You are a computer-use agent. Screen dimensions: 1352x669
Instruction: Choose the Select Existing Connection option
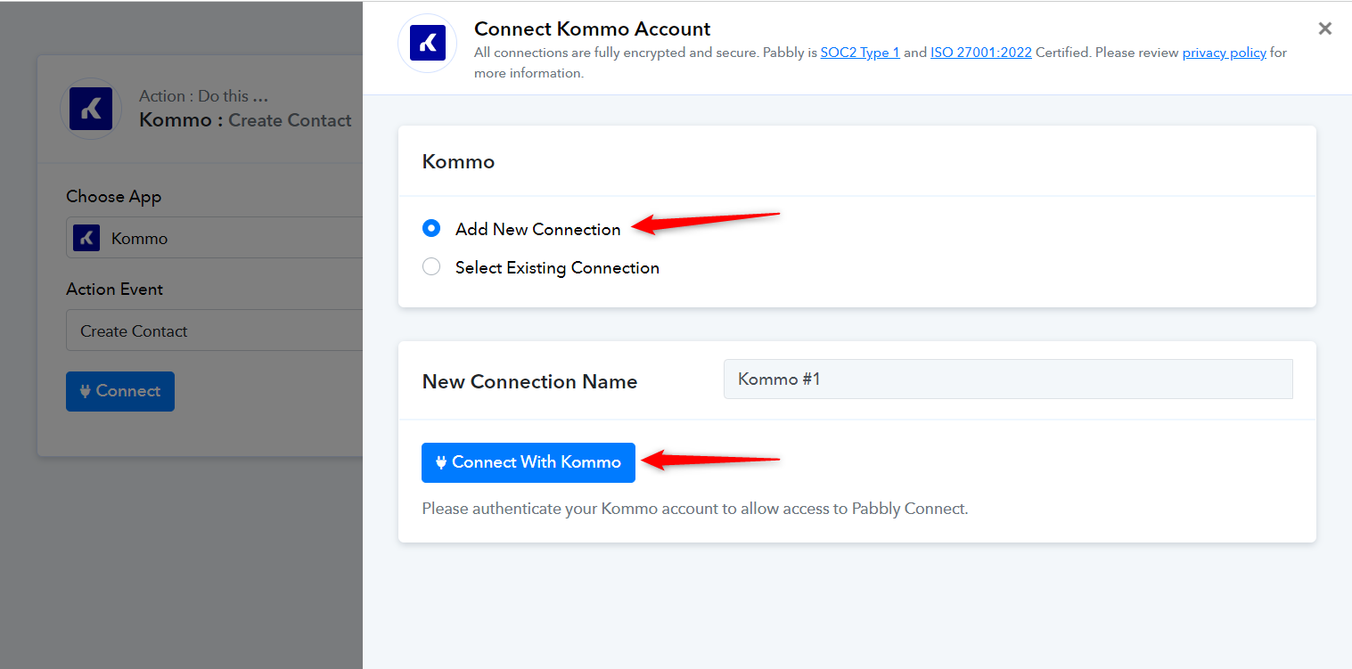point(431,267)
